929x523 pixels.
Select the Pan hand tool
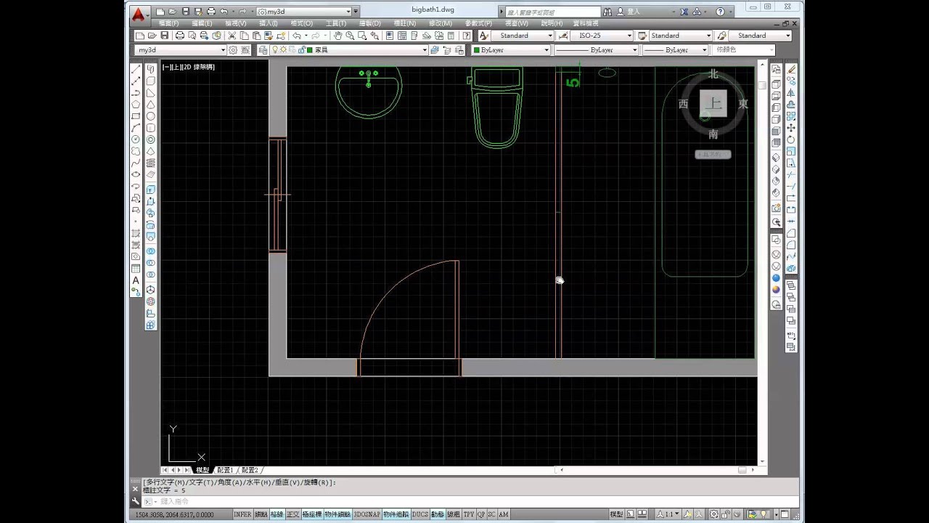(338, 36)
